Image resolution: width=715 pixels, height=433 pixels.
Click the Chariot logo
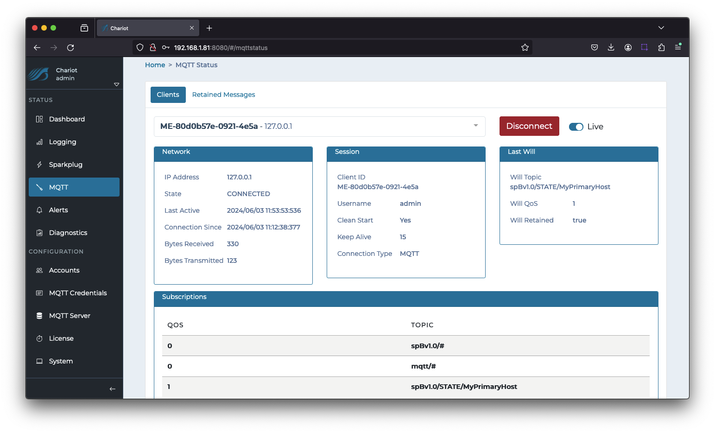[38, 74]
